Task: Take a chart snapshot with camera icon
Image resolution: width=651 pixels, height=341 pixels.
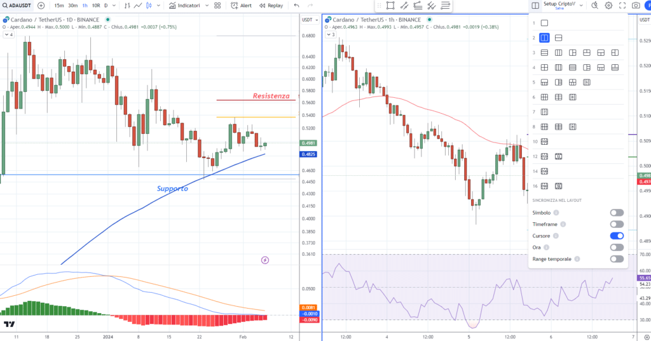Action: tap(636, 6)
